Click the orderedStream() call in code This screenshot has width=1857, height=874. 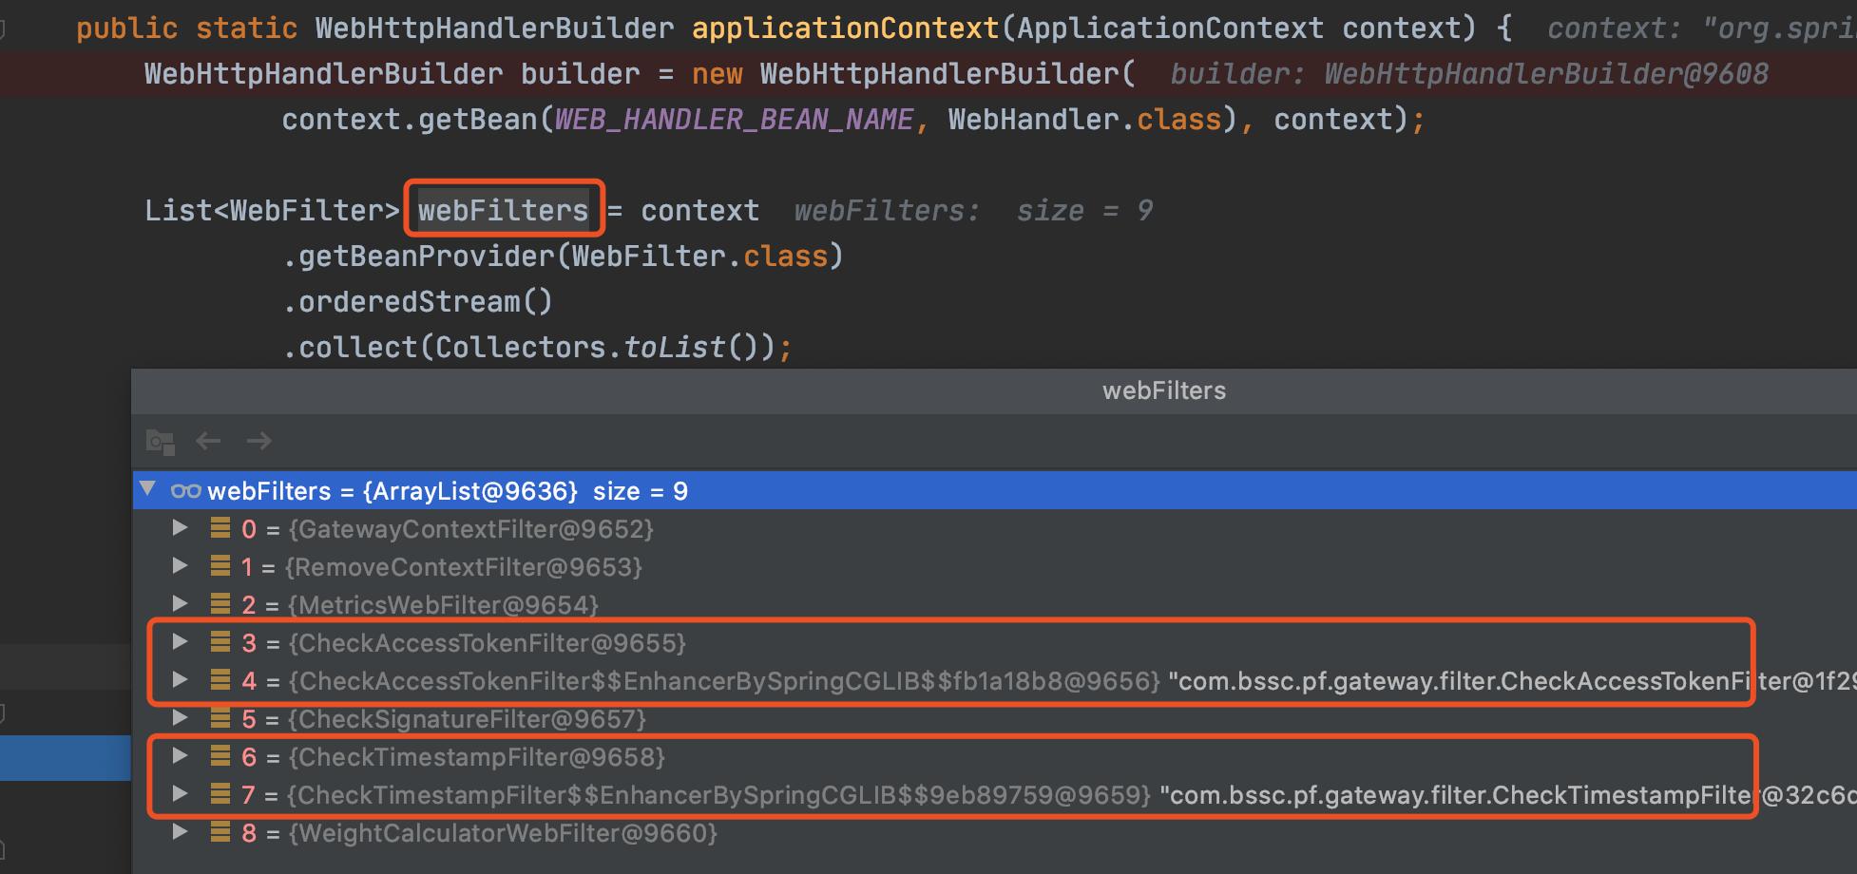point(417,301)
